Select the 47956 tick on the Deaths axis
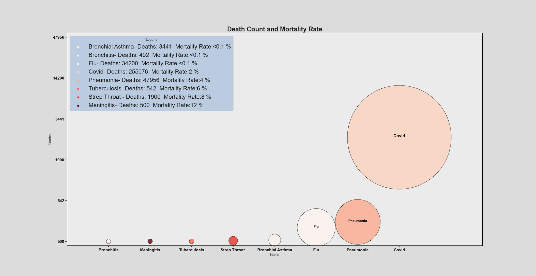The image size is (536, 276). point(58,37)
